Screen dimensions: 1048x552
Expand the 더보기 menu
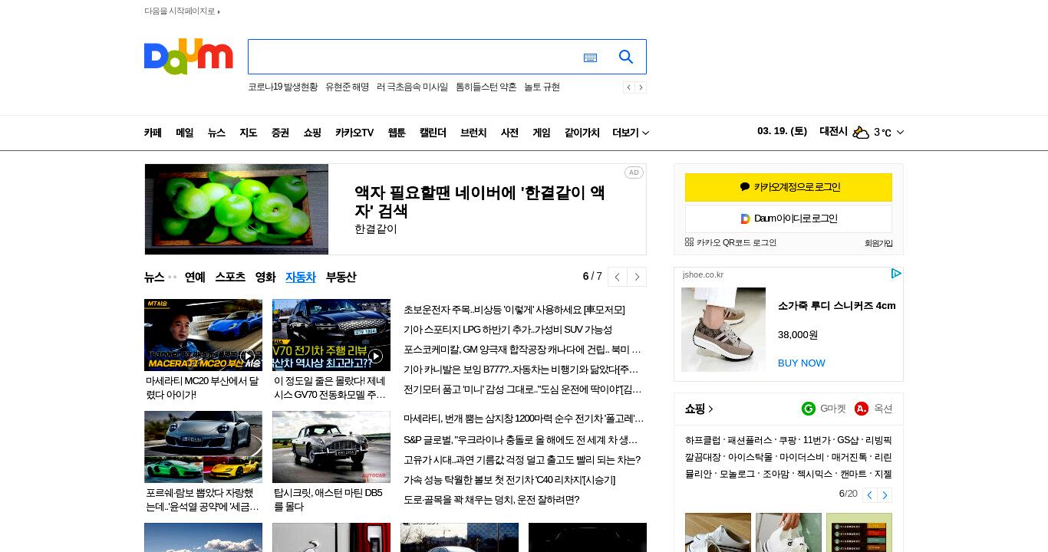pos(631,133)
